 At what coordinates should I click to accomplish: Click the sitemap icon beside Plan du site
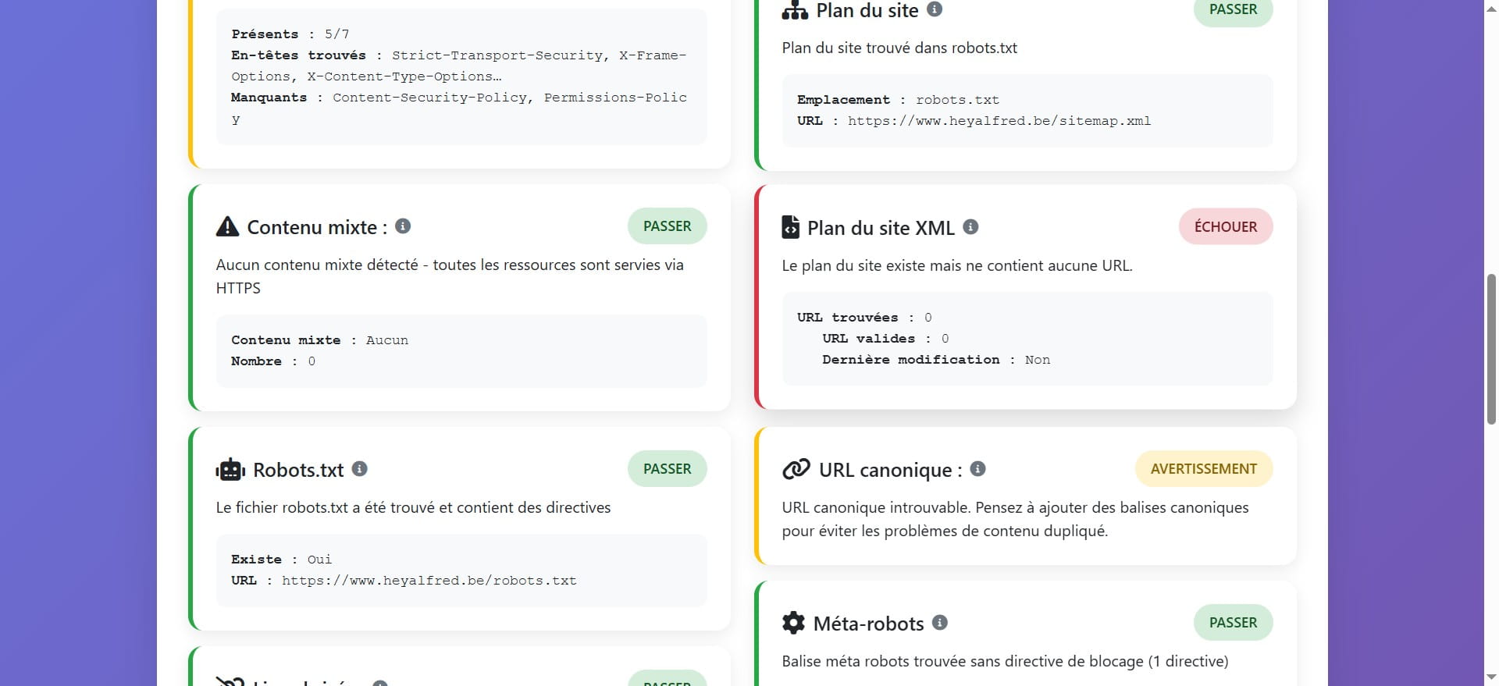793,10
